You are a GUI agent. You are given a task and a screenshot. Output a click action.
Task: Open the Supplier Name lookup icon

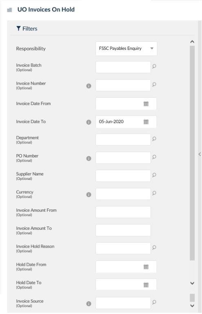pyautogui.click(x=154, y=175)
